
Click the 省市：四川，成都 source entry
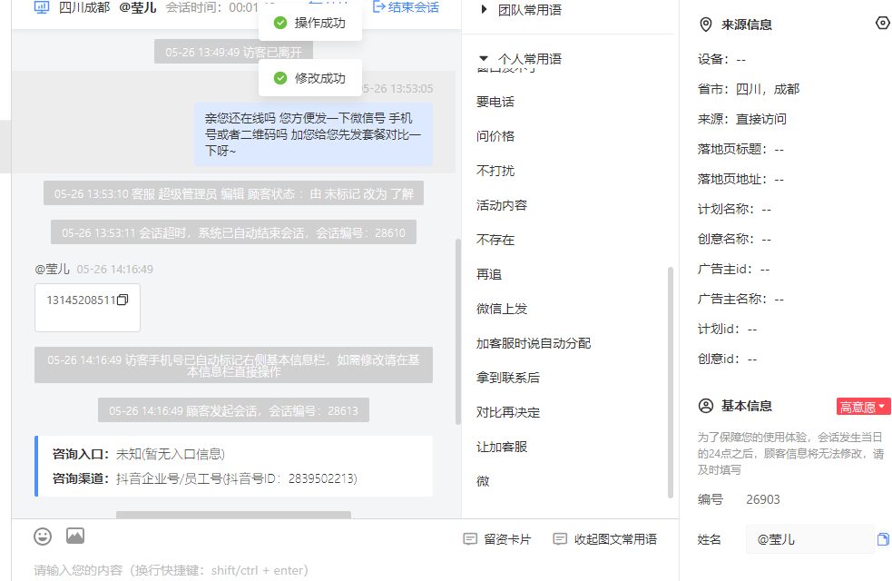(749, 89)
